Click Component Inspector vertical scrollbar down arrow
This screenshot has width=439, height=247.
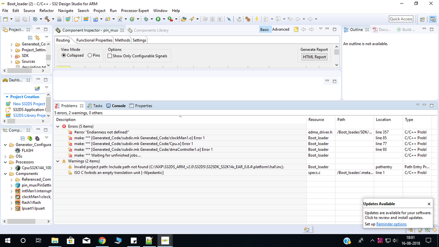click(337, 65)
